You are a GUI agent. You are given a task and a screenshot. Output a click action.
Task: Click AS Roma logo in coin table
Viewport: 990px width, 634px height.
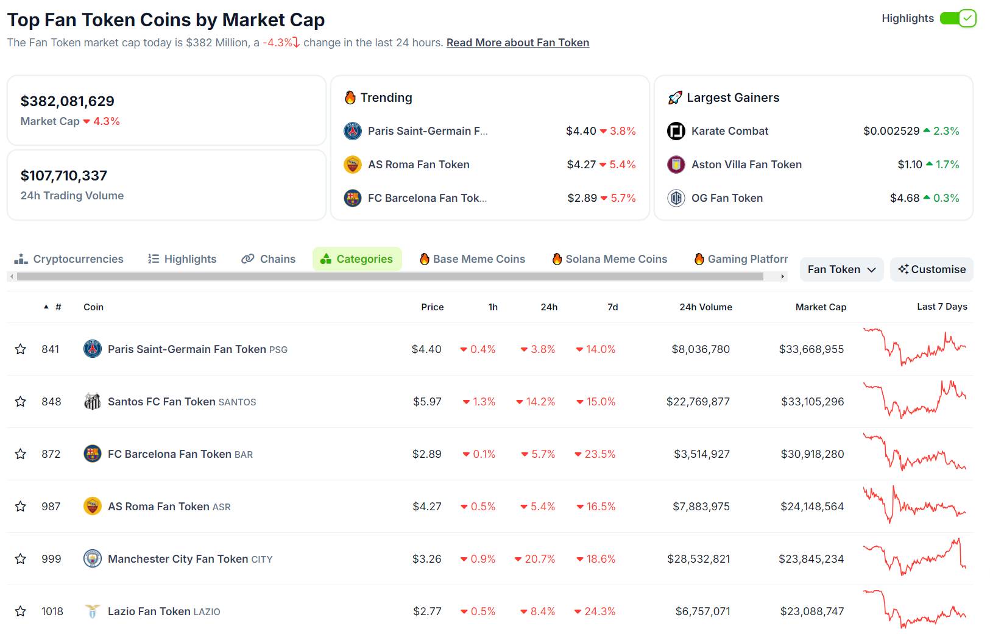(93, 507)
